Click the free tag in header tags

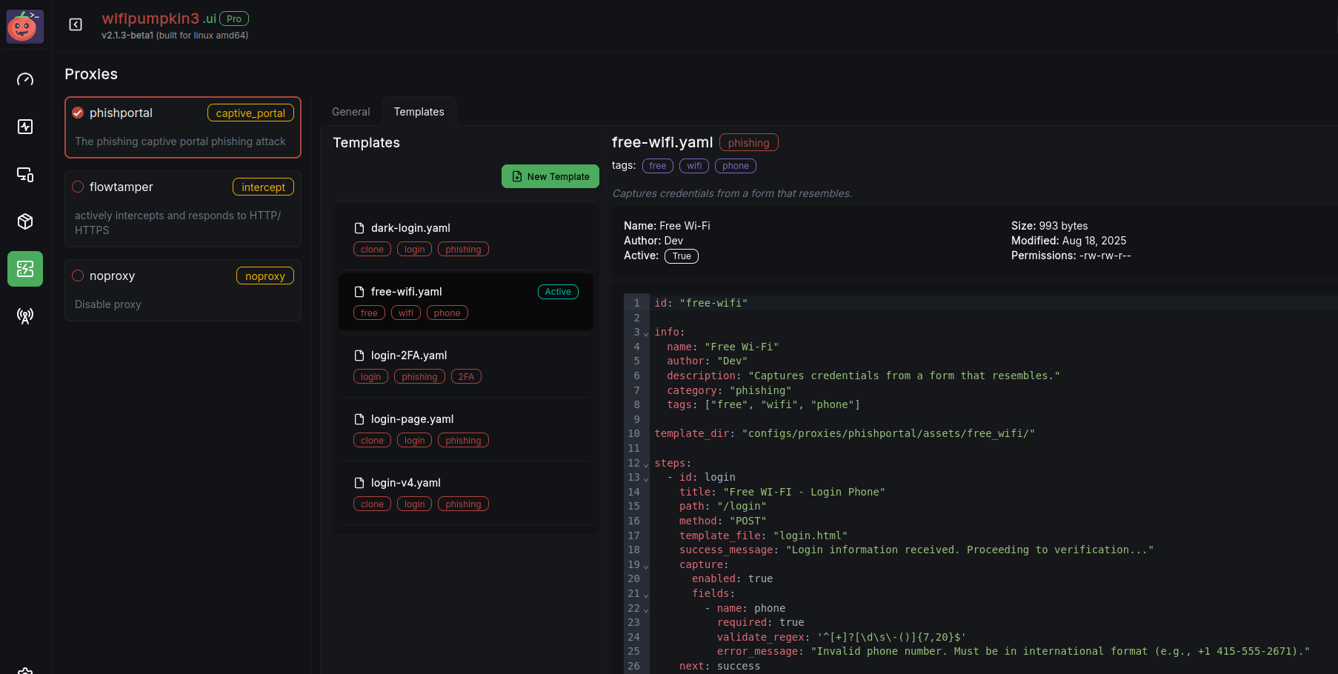[x=658, y=166]
